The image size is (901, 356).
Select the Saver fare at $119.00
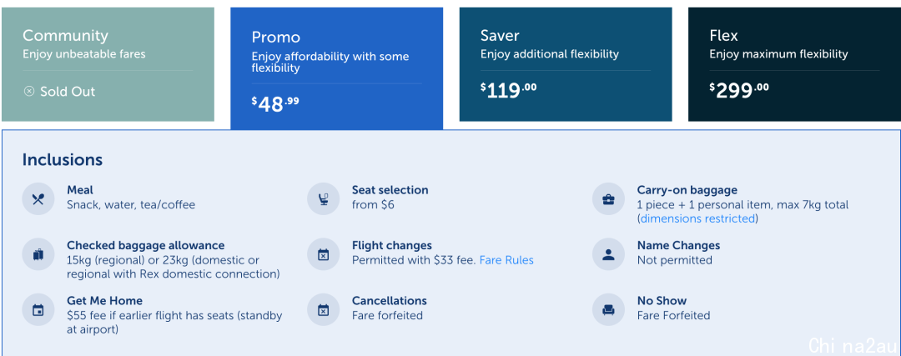click(x=566, y=64)
